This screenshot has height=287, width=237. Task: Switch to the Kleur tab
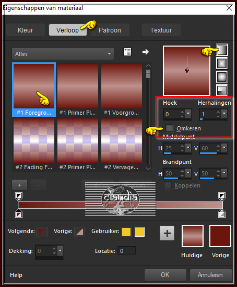(26, 30)
